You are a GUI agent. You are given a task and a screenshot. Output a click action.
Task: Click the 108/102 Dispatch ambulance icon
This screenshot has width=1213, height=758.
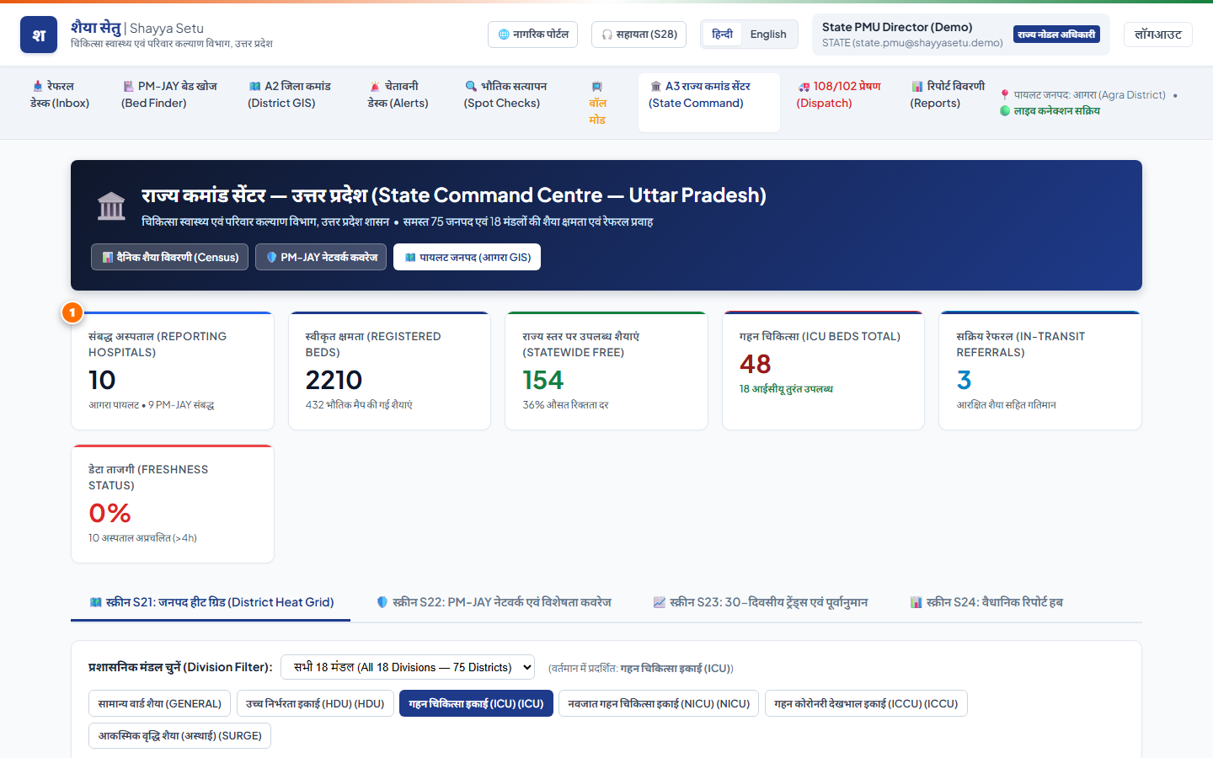(804, 86)
